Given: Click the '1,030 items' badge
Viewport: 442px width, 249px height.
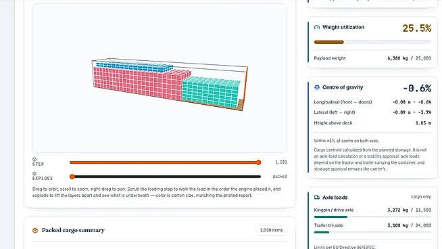Looking at the screenshot, I should tap(271, 230).
